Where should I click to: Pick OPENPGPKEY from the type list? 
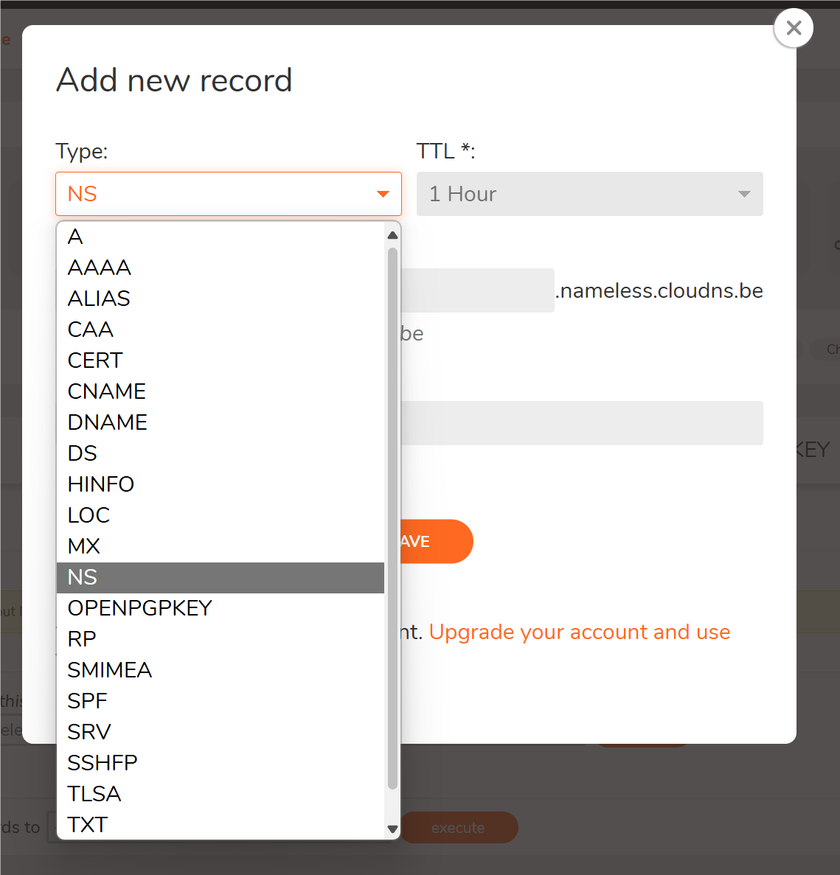pyautogui.click(x=221, y=608)
